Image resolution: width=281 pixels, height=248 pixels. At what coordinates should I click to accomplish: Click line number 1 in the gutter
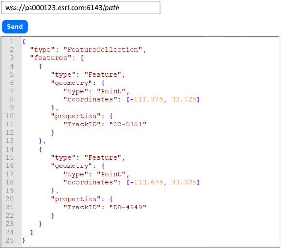click(12, 41)
